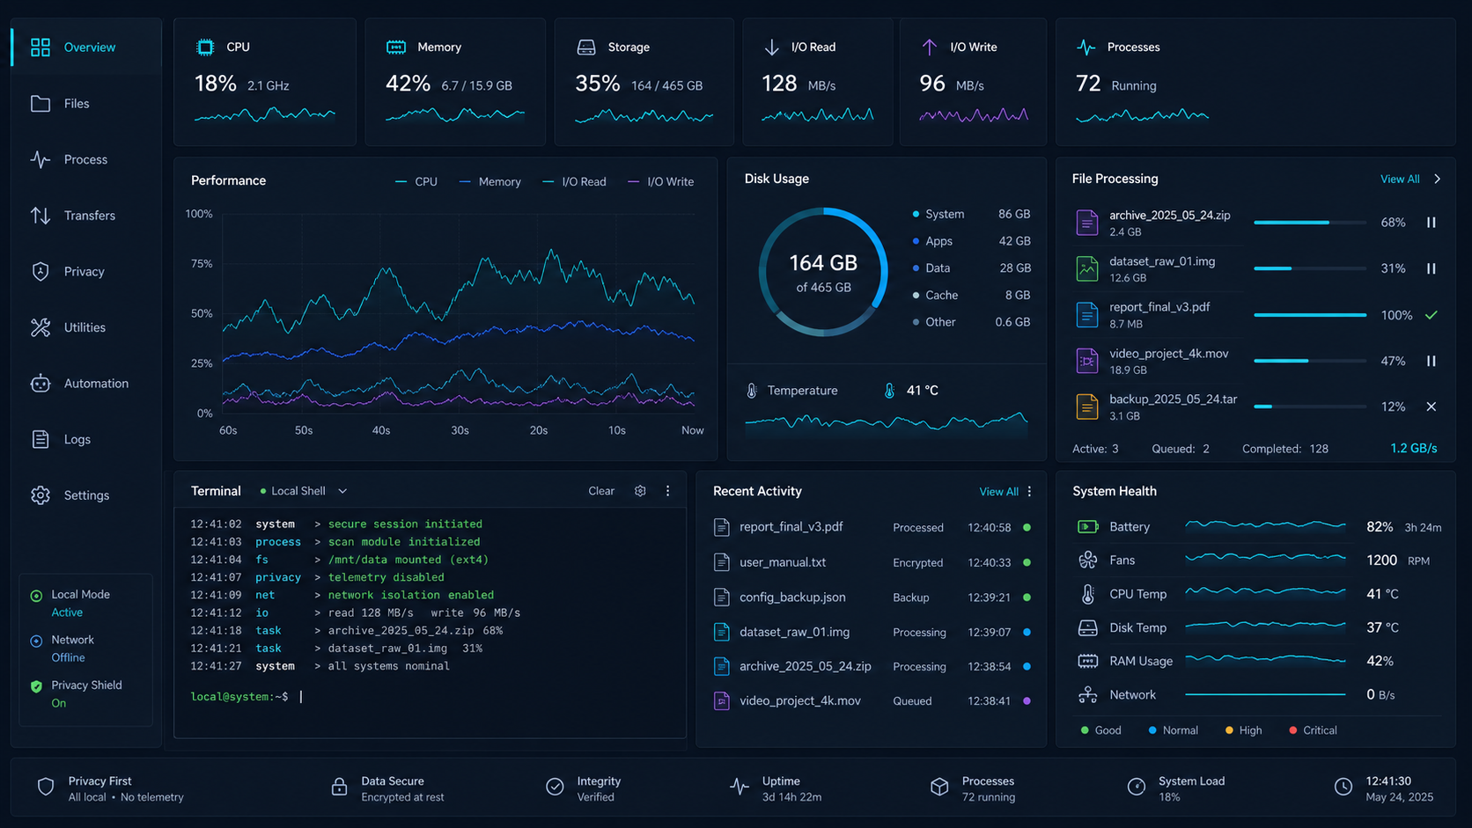Toggle CPU series in Performance legend
This screenshot has height=828, width=1472.
tap(416, 182)
